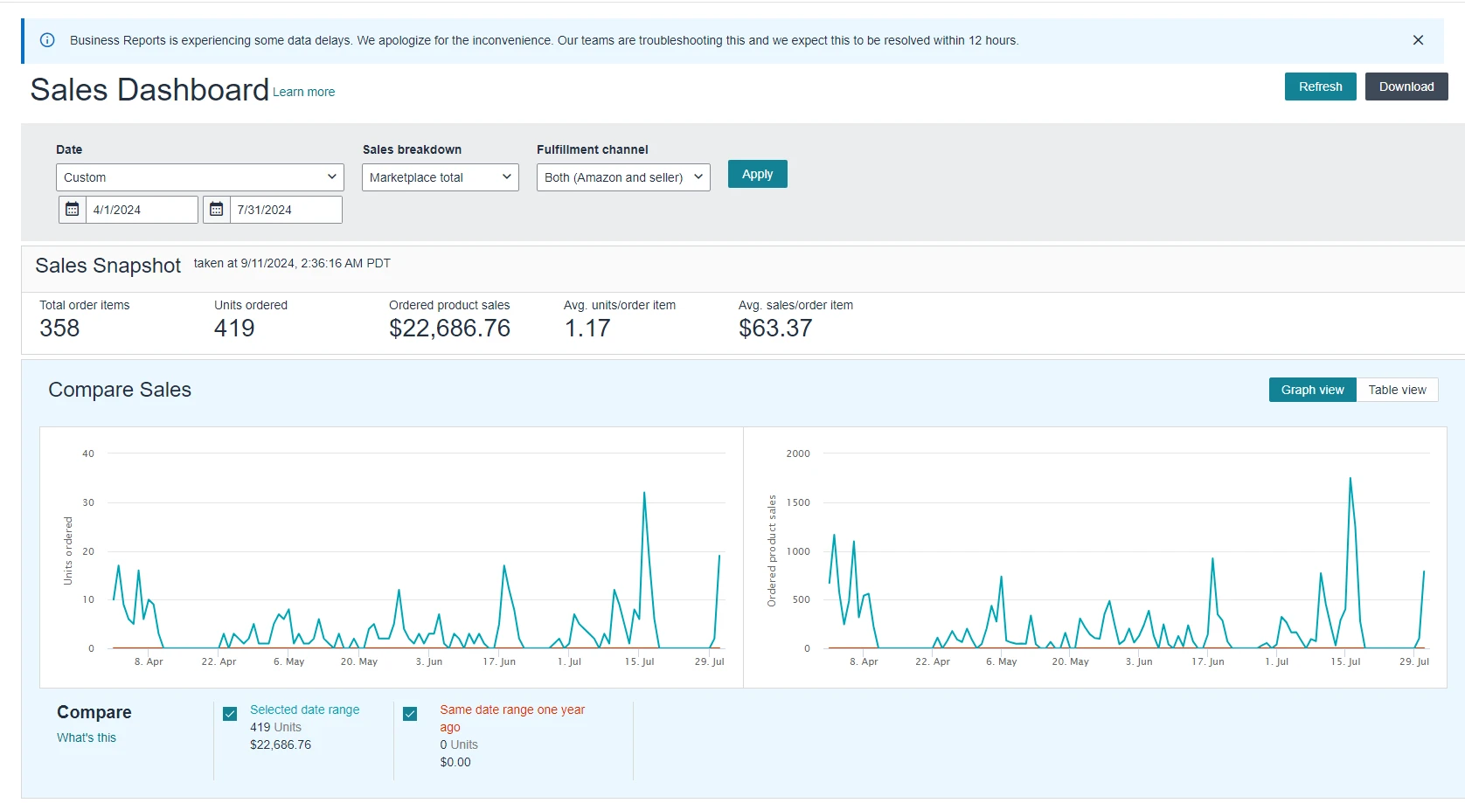Click the Download button
Image resolution: width=1465 pixels, height=803 pixels.
1406,87
